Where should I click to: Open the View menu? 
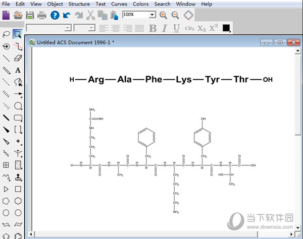tap(36, 4)
